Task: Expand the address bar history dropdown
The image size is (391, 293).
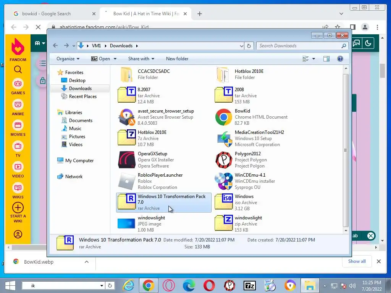Action: point(241,46)
